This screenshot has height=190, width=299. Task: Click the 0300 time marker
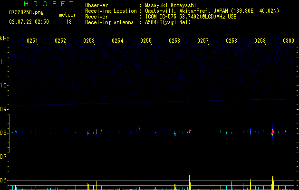pos(289,41)
